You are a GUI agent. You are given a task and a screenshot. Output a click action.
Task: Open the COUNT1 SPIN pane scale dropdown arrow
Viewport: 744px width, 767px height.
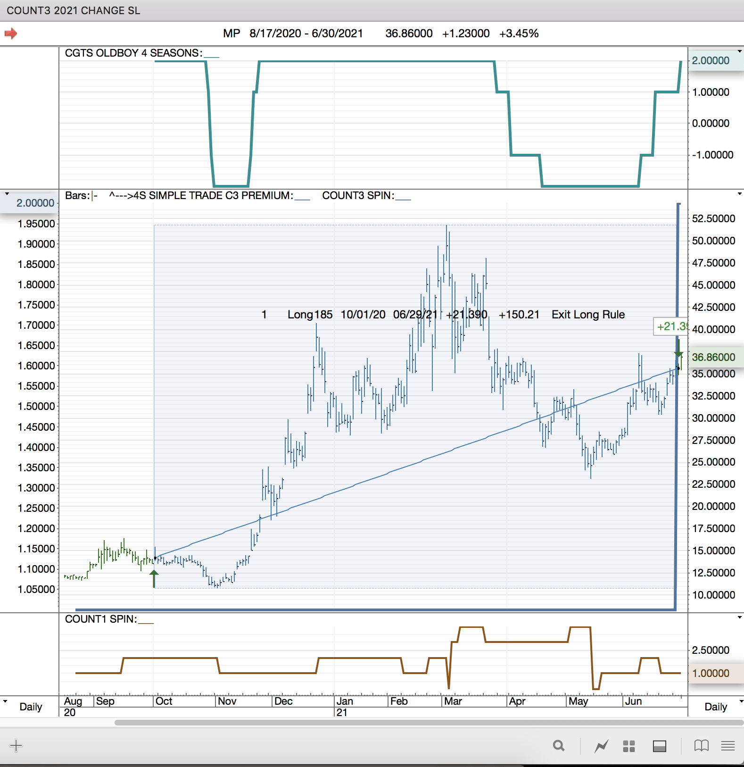coord(740,617)
